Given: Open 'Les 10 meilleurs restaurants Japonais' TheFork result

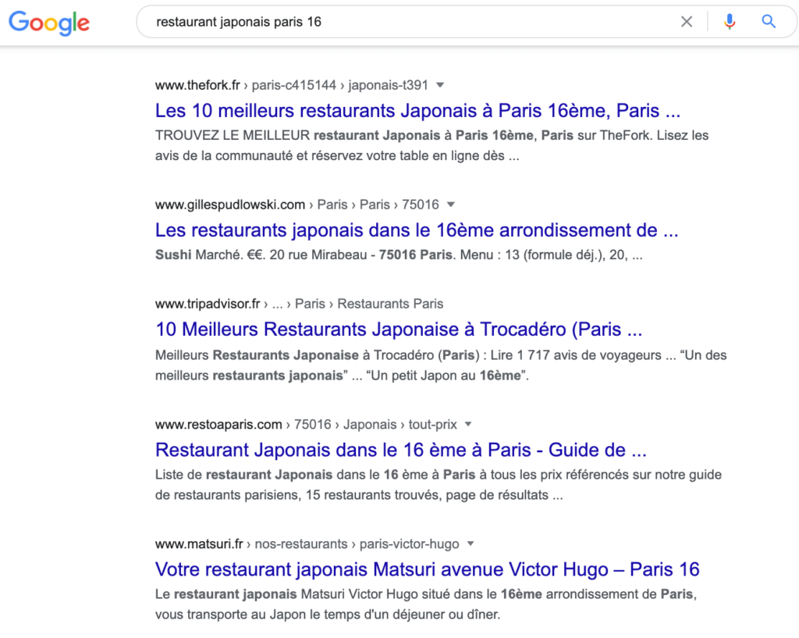Looking at the screenshot, I should (417, 110).
